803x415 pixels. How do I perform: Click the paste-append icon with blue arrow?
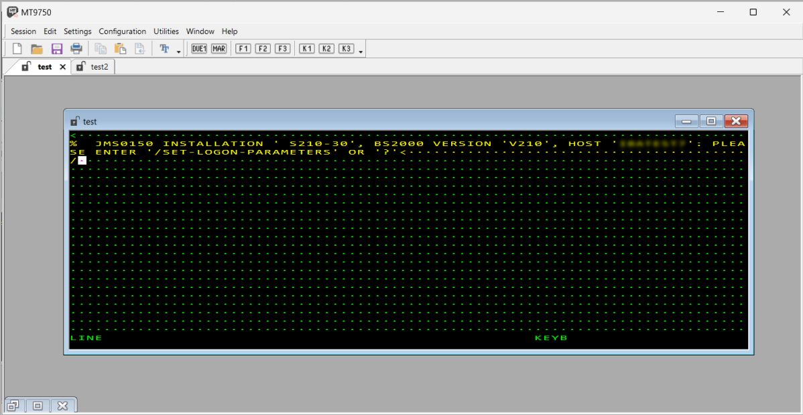(140, 49)
